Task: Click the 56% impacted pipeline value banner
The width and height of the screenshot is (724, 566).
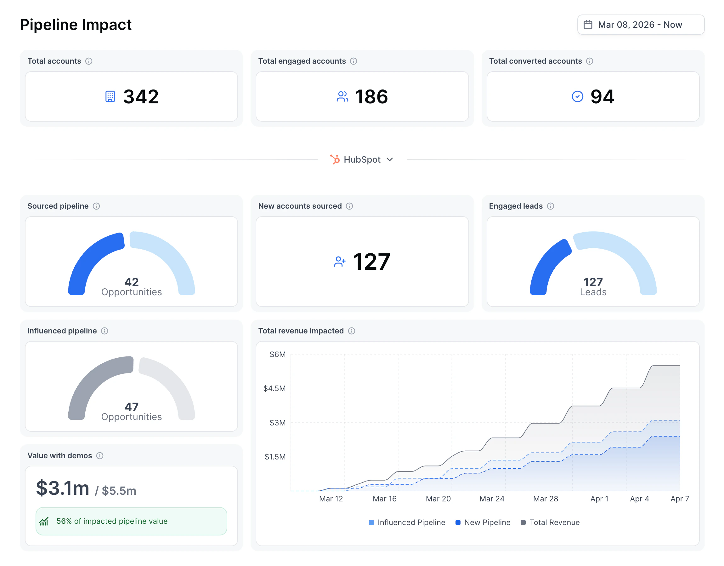Action: coord(131,521)
